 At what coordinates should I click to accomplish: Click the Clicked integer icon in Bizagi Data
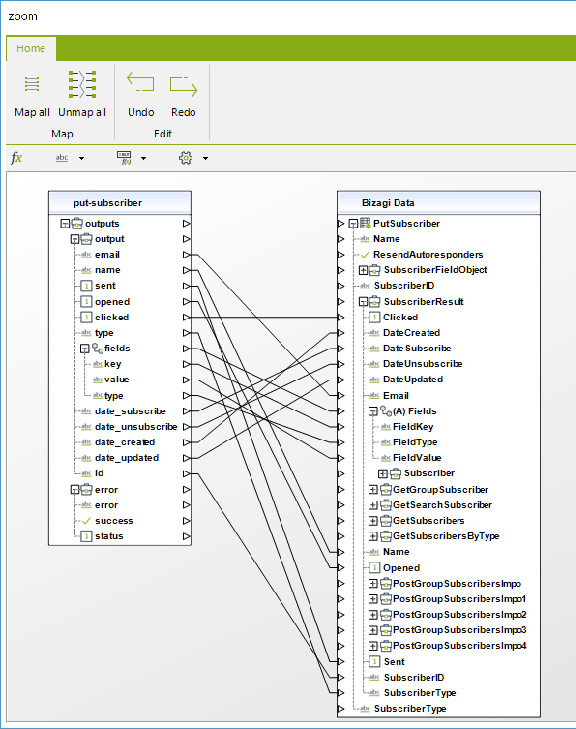[x=374, y=318]
